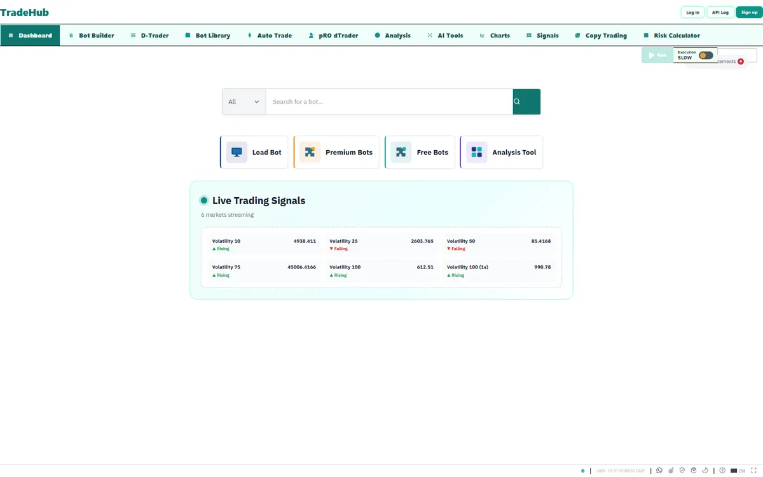Click the GMT timestamp in footer
Screen dimensions: 763x477
click(621, 471)
